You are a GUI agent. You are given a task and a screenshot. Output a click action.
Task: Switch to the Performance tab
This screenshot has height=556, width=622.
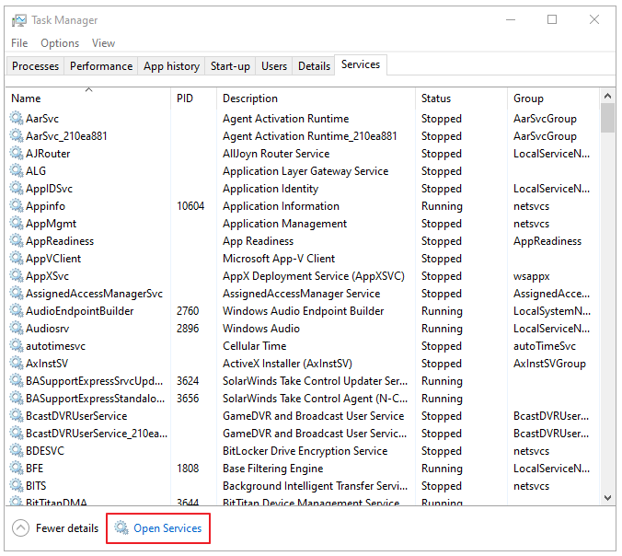click(x=101, y=66)
